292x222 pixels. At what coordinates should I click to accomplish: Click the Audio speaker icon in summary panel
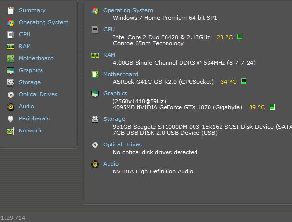[x=95, y=164]
